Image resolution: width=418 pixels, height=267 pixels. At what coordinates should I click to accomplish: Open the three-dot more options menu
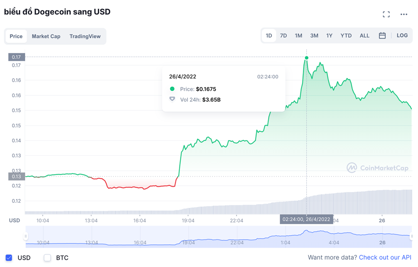point(403,14)
